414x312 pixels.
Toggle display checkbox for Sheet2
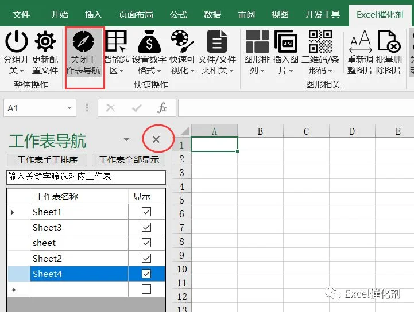coord(146,258)
